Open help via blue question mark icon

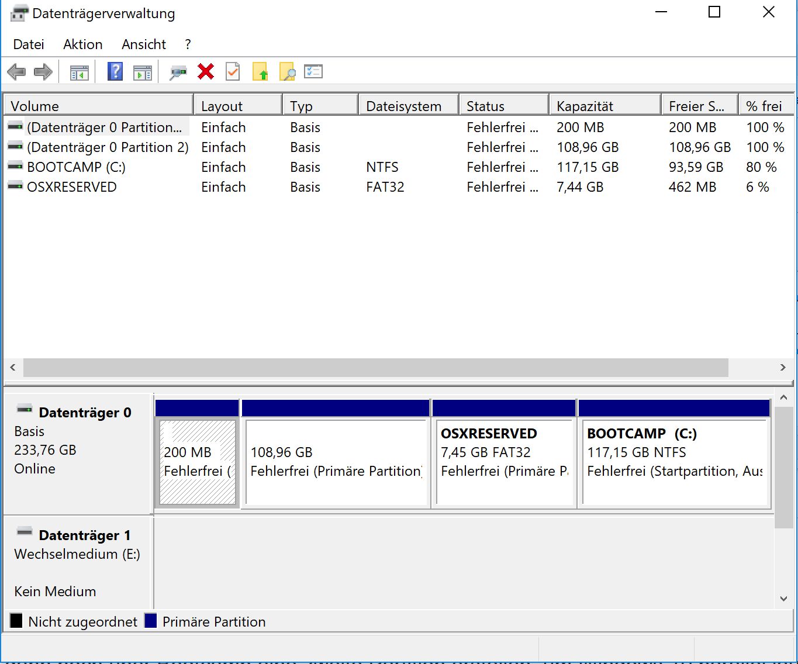pyautogui.click(x=115, y=72)
